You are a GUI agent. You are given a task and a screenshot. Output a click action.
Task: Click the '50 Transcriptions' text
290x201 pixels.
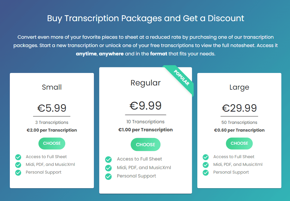click(239, 122)
